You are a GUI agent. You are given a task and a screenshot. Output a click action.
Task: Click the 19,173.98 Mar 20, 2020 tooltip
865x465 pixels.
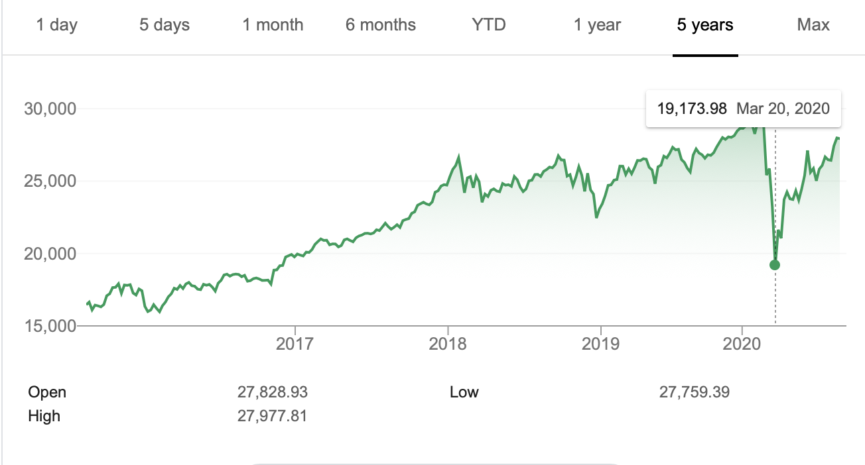point(744,108)
